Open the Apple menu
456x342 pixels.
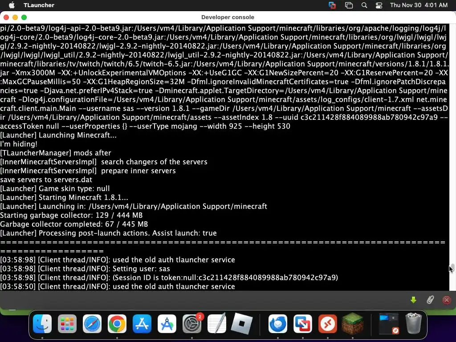click(12, 5)
